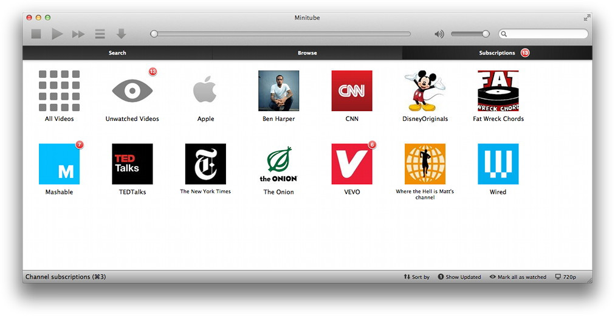Start playback with the Play button
Screen dimensions: 615x316
click(57, 34)
